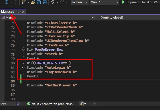This screenshot has height=110, width=160.
Task: Click the ItemGlow.h include line
Action: 48,45
